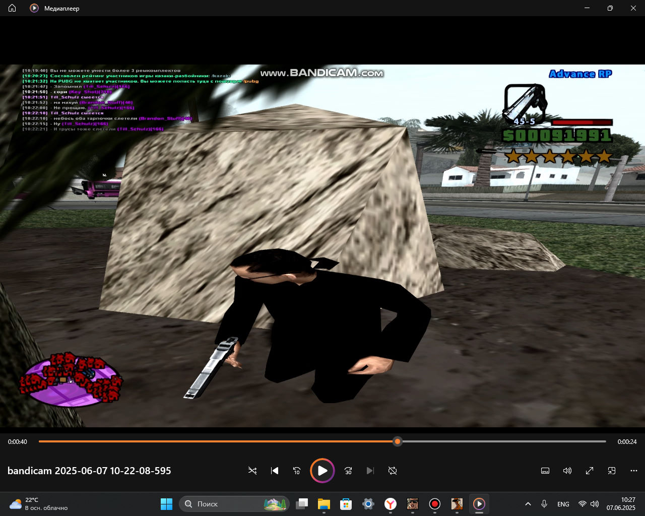645x516 pixels.
Task: Open the 22°C weather widget
Action: [39, 504]
